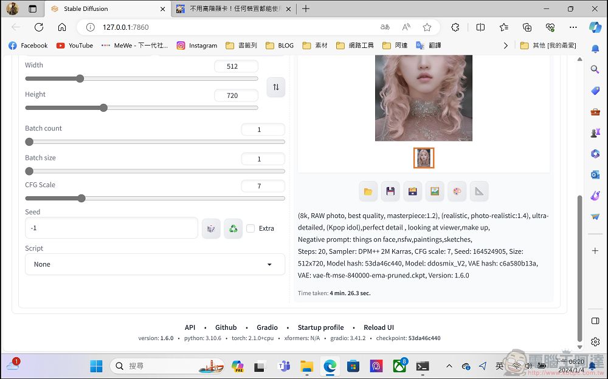This screenshot has width=608, height=379.
Task: Send image to extras ruler icon
Action: pos(479,191)
